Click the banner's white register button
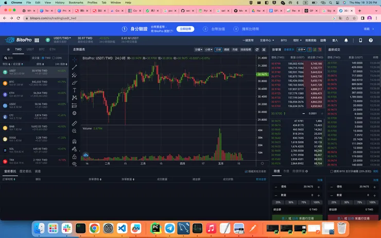381x238 pixels. click(x=185, y=29)
